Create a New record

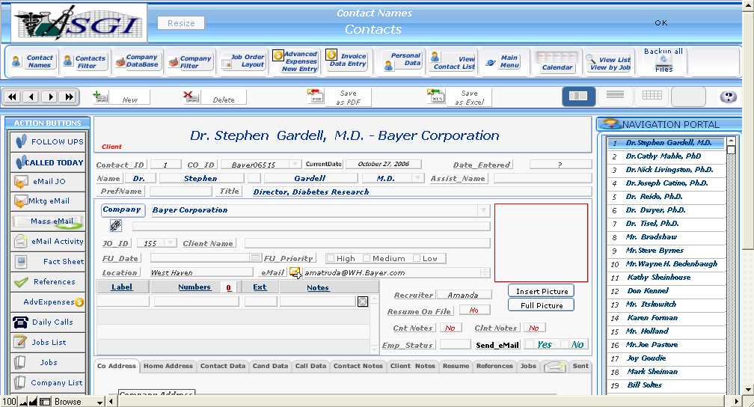(x=120, y=98)
